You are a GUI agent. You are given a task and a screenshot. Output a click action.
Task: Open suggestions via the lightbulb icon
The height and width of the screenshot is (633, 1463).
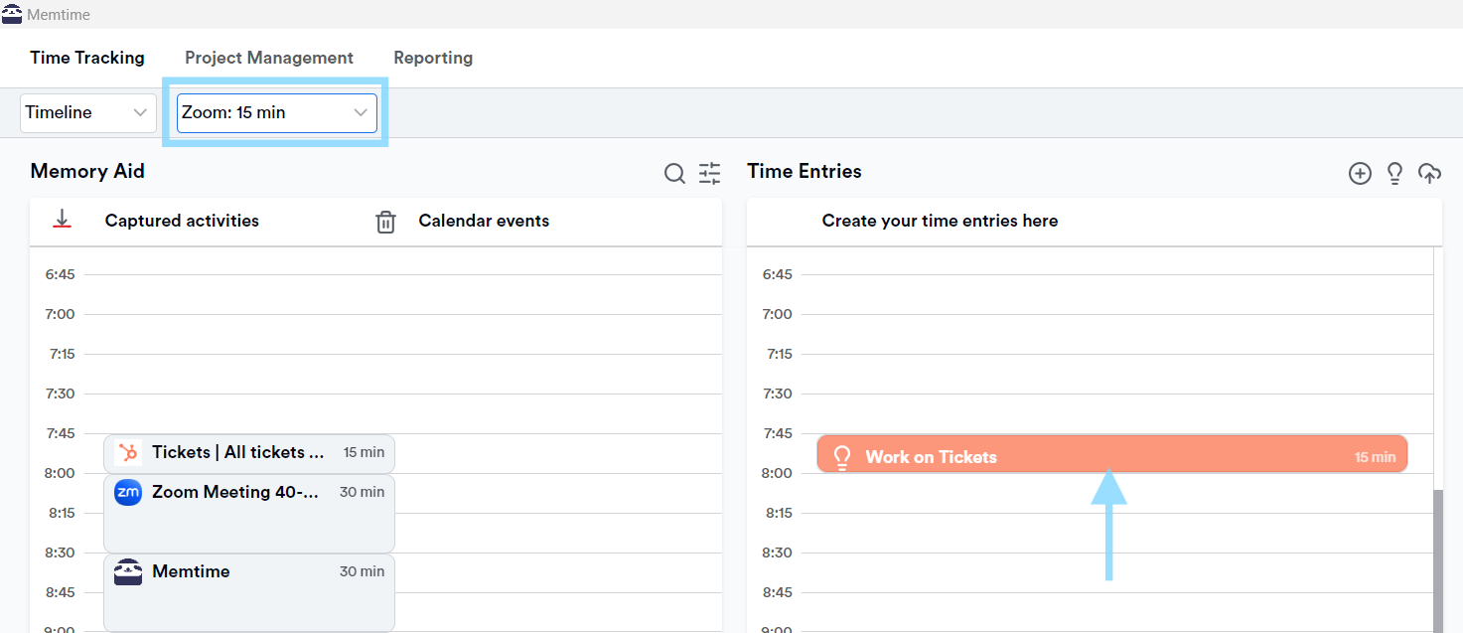1394,173
